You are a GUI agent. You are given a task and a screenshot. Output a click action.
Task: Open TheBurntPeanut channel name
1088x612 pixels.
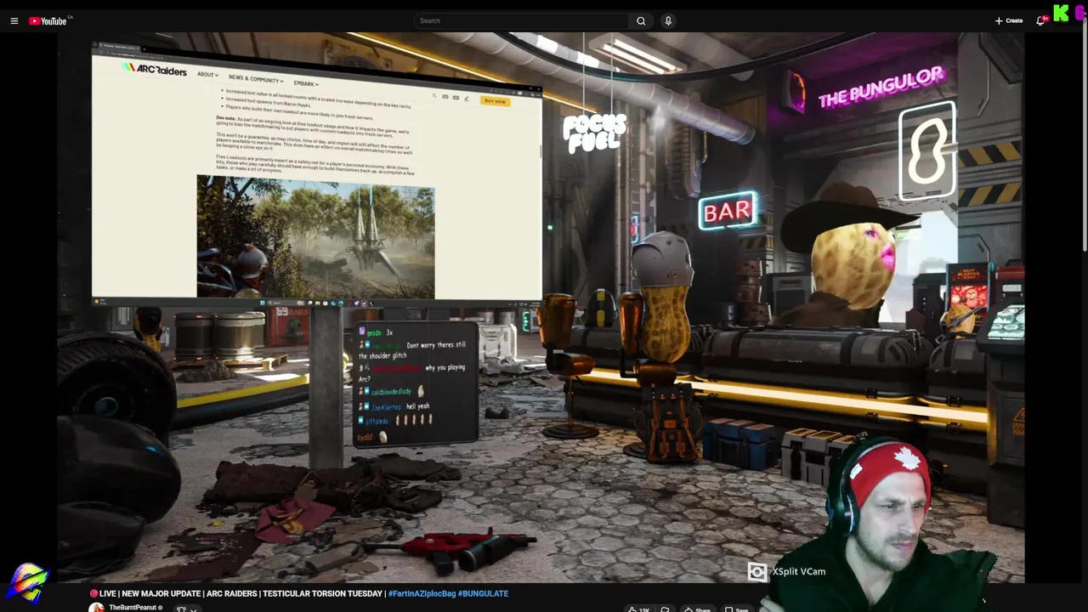pos(133,608)
